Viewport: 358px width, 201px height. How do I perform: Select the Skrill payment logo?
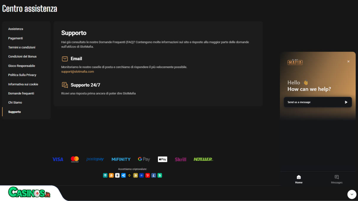(x=180, y=159)
